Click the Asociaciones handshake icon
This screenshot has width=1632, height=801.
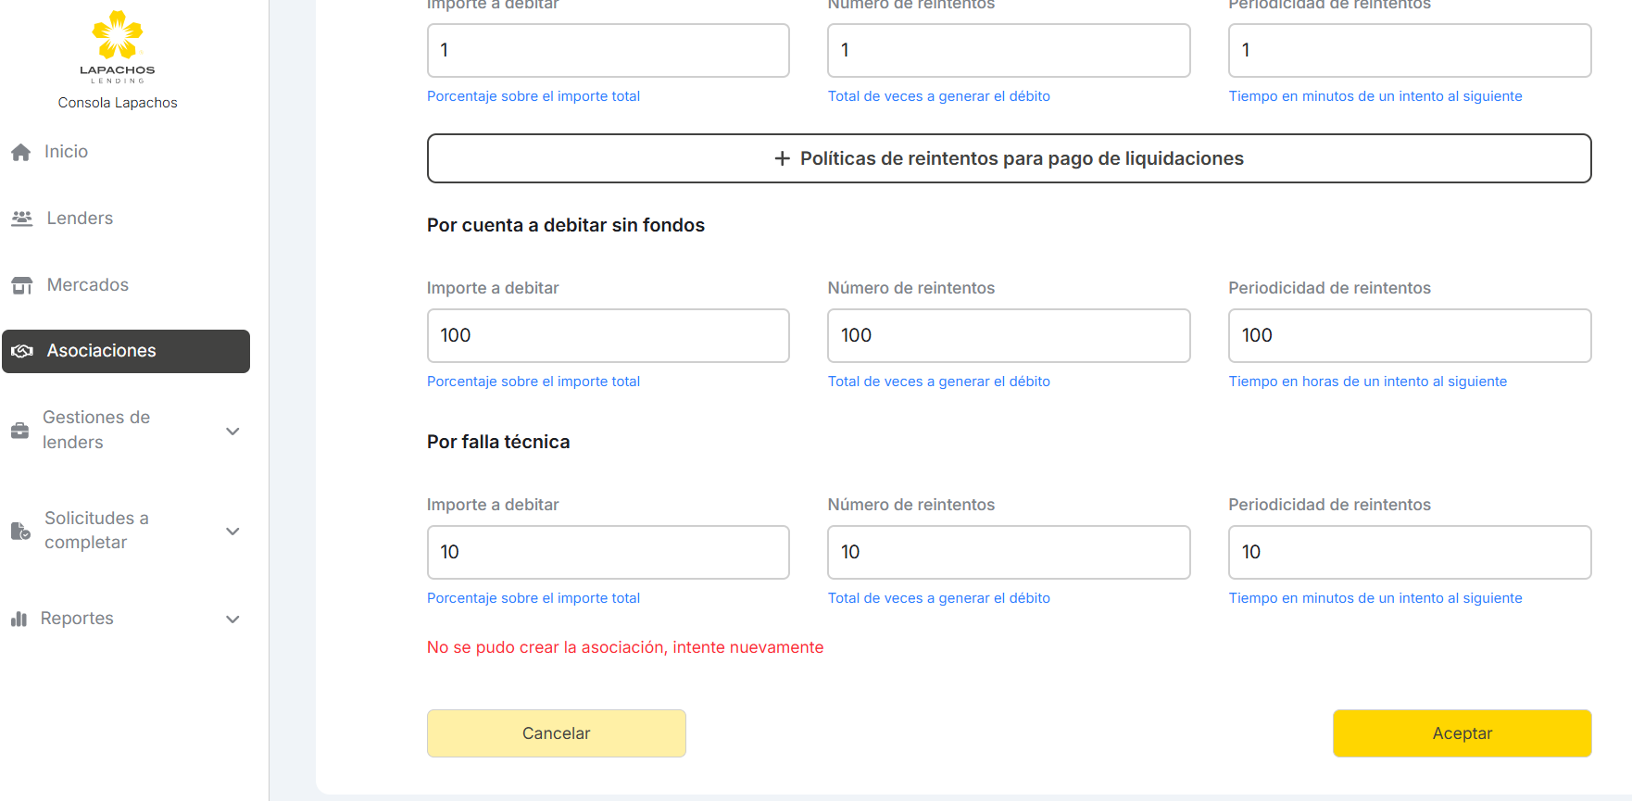point(22,351)
